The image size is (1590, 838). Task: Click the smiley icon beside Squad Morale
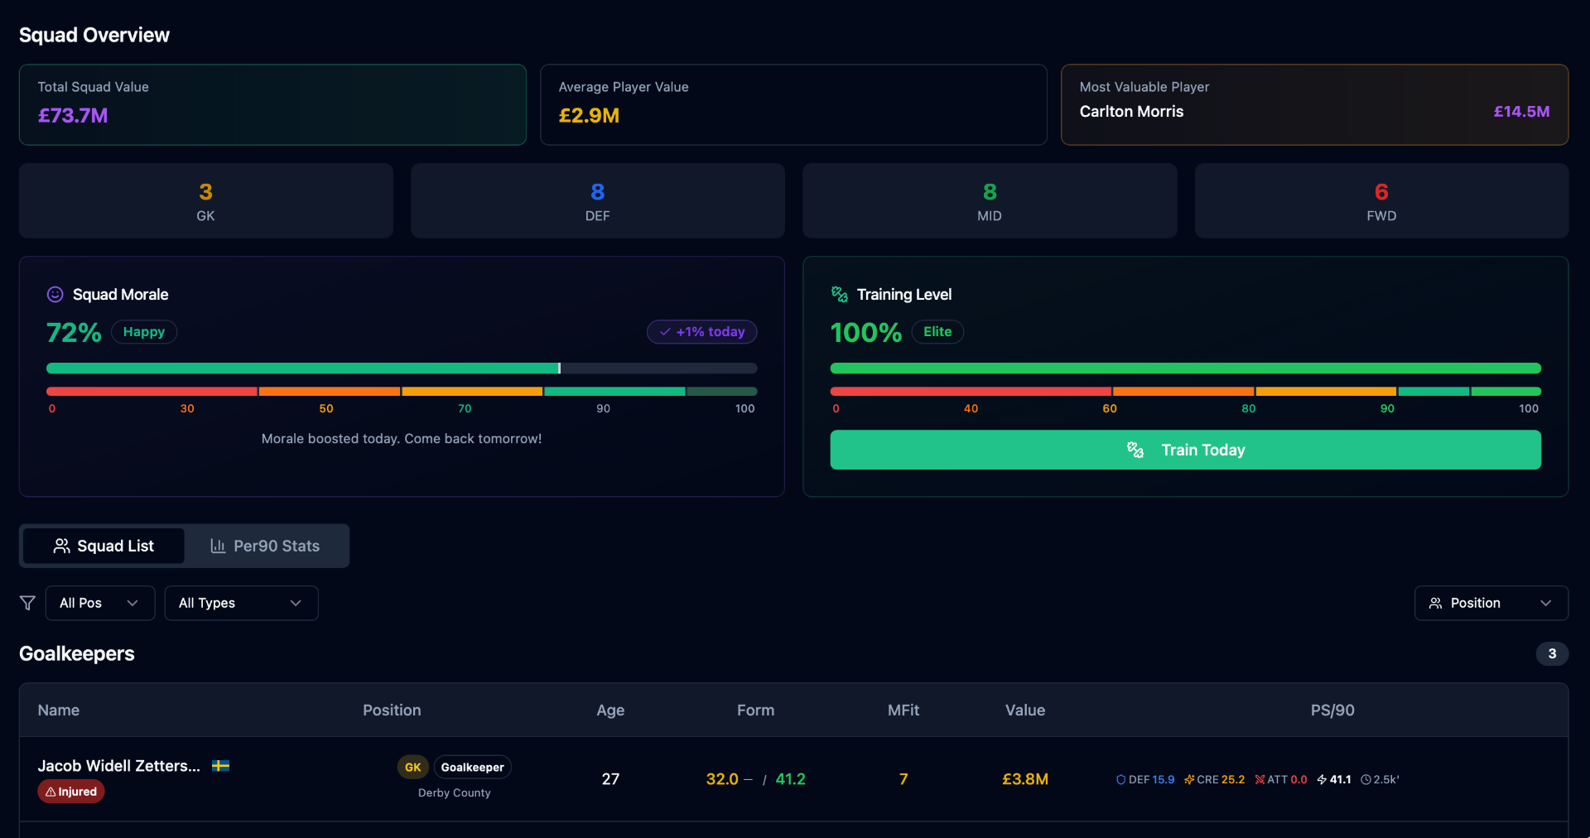coord(55,294)
